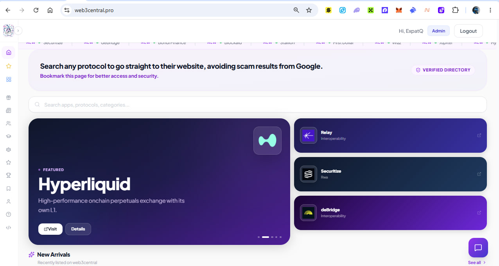Screen dimensions: 499x266
Task: Click the blue R square extension icon
Action: click(x=385, y=10)
